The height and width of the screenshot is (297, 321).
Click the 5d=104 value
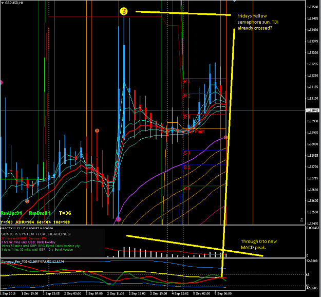[44, 222]
